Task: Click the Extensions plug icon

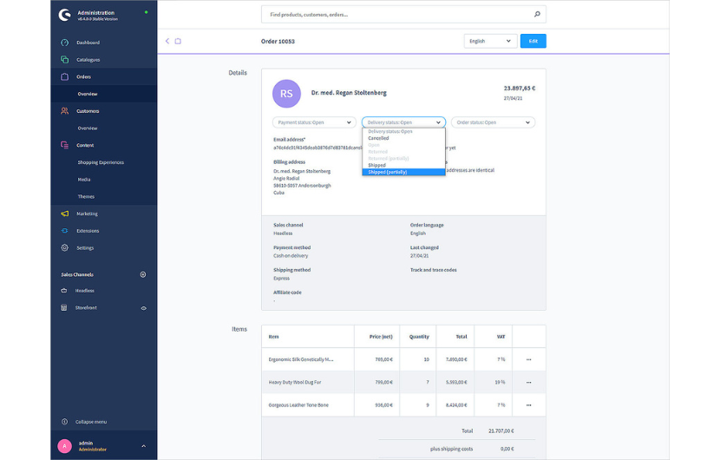Action: [65, 231]
